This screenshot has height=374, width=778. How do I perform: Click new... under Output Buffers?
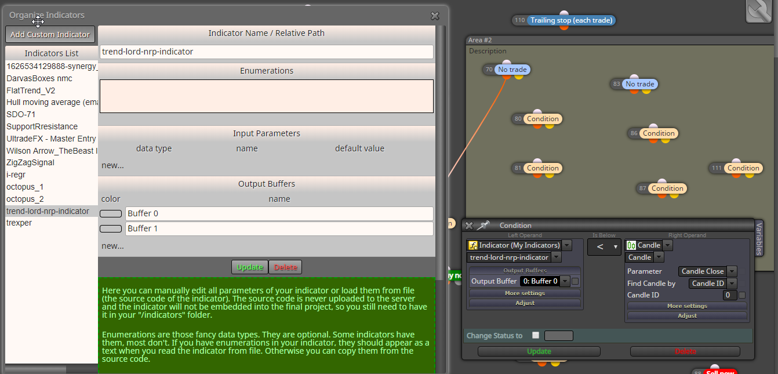click(x=112, y=245)
